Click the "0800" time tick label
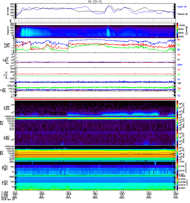Image resolution: width=190 pixels, height=203 pixels. [x=15, y=198]
